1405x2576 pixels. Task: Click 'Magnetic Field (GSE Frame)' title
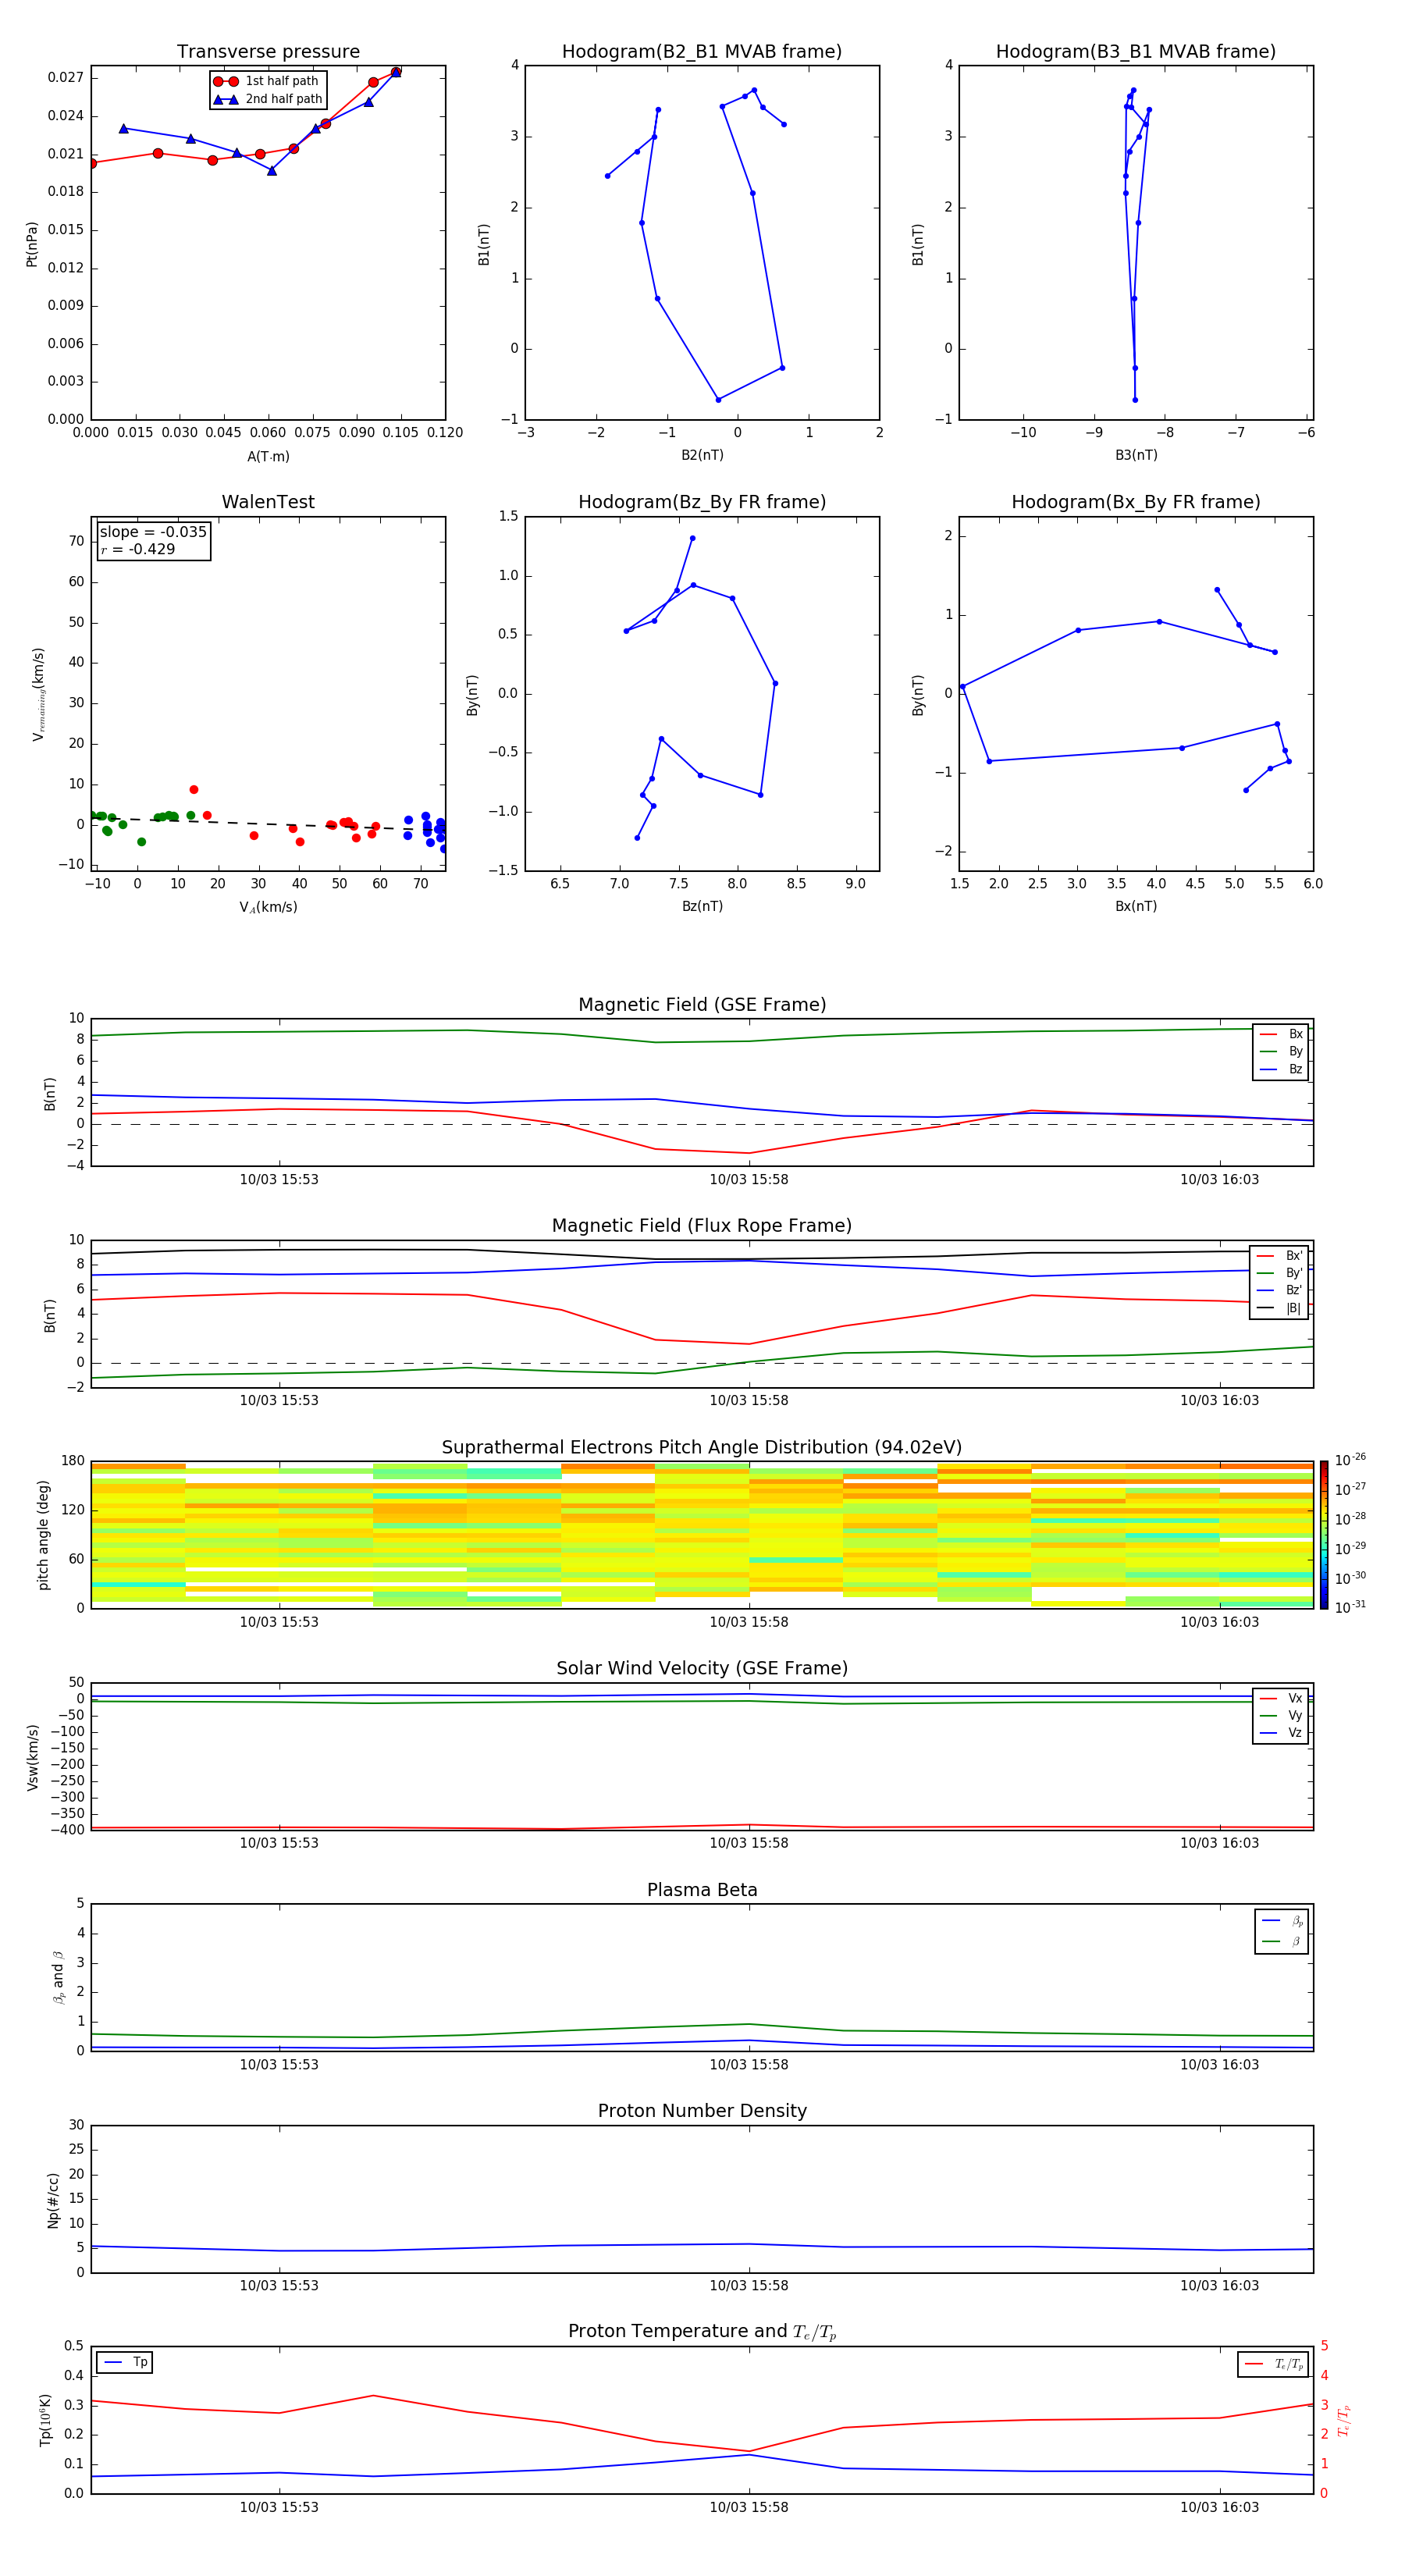[702, 1005]
